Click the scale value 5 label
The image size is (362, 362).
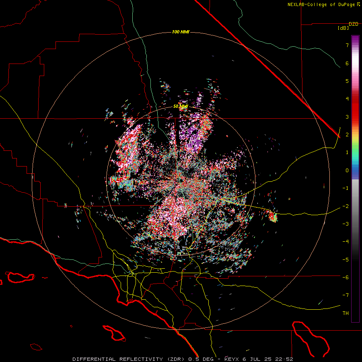(347, 81)
